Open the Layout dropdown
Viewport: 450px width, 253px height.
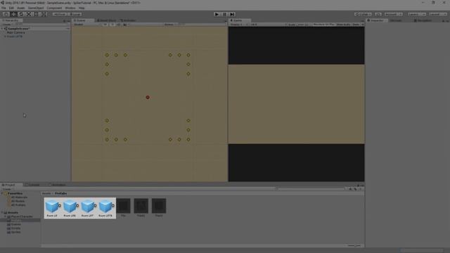437,14
